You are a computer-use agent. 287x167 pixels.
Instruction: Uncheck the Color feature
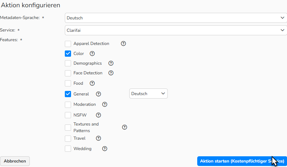click(x=68, y=54)
